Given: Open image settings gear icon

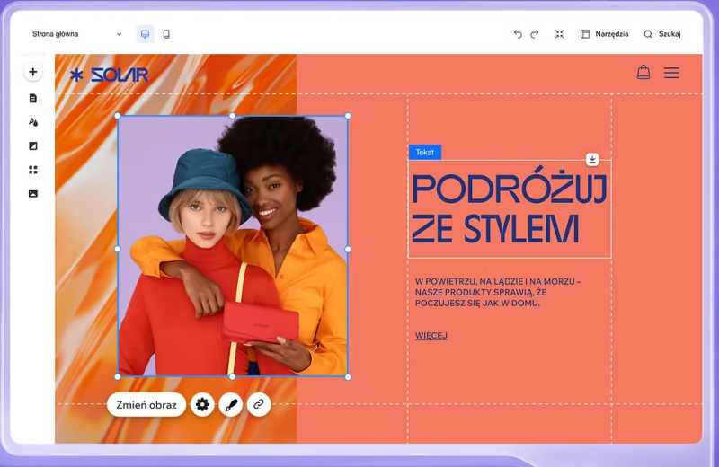Looking at the screenshot, I should pos(202,405).
